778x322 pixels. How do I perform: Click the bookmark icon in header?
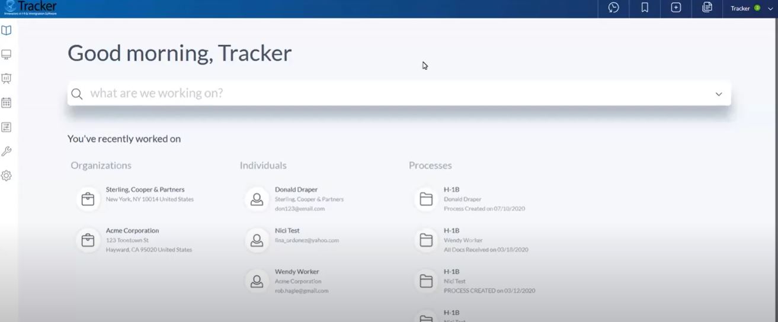click(x=645, y=8)
